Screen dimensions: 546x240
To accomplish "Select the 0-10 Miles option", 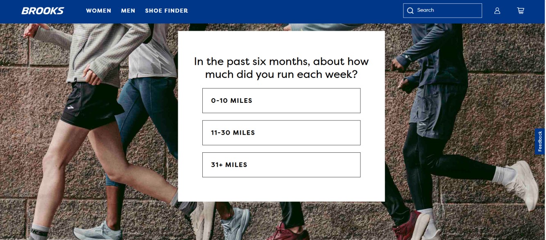I will coord(281,100).
